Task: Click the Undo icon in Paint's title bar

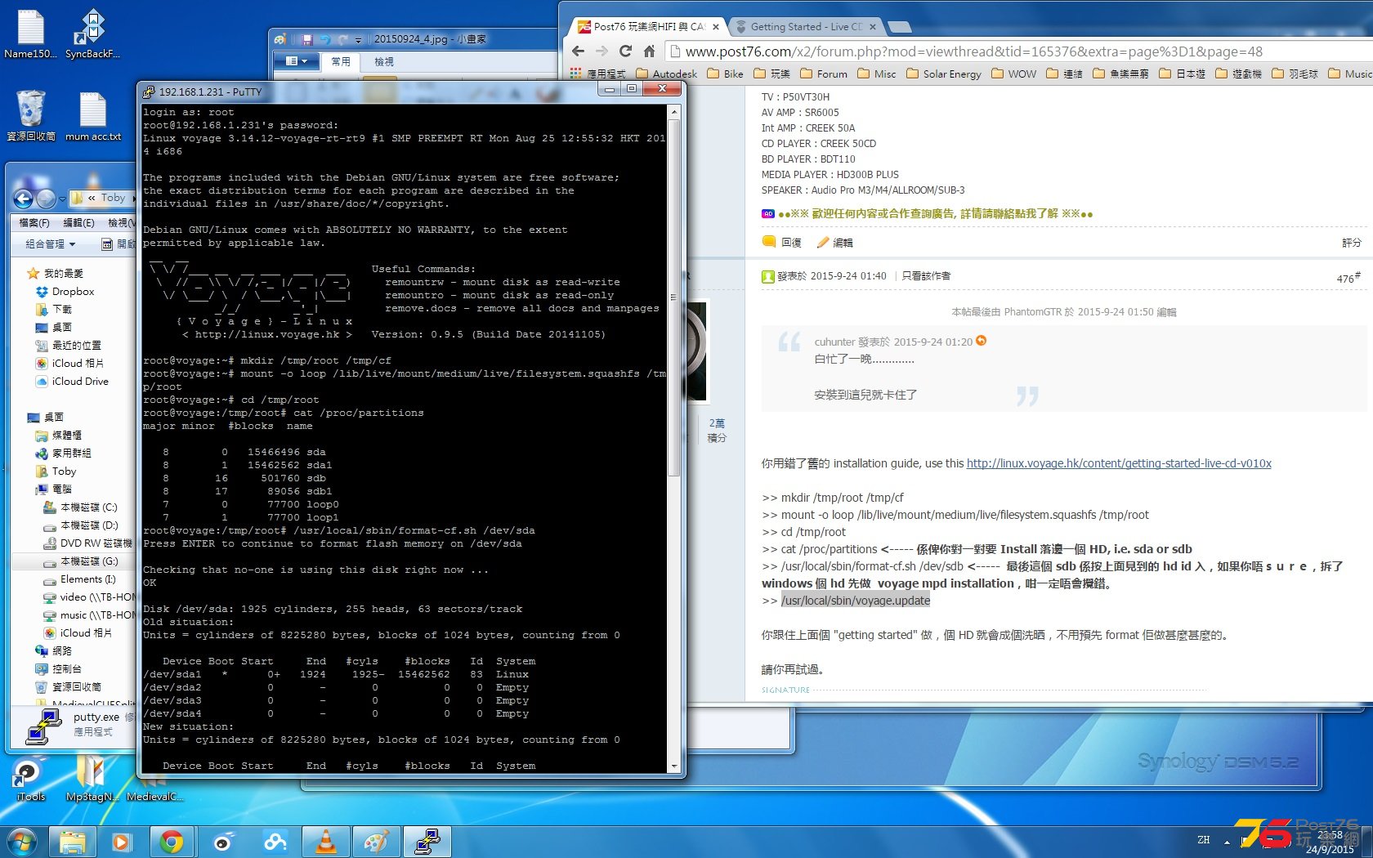Action: tap(325, 39)
